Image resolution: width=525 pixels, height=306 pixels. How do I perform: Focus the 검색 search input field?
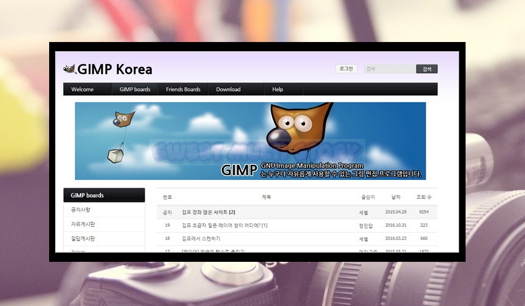pyautogui.click(x=390, y=69)
